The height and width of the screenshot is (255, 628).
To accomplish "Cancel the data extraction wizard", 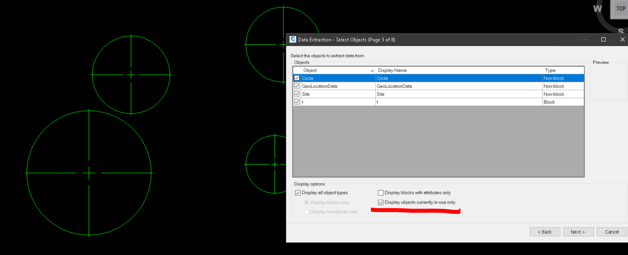I will (611, 231).
